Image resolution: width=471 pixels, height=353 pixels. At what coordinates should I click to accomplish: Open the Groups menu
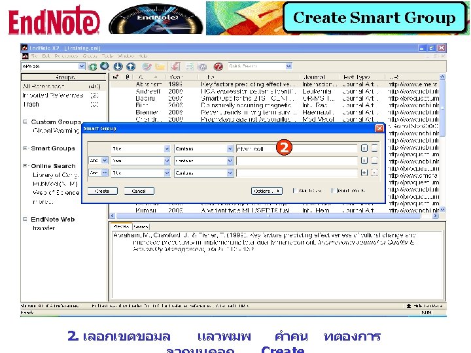[x=90, y=56]
